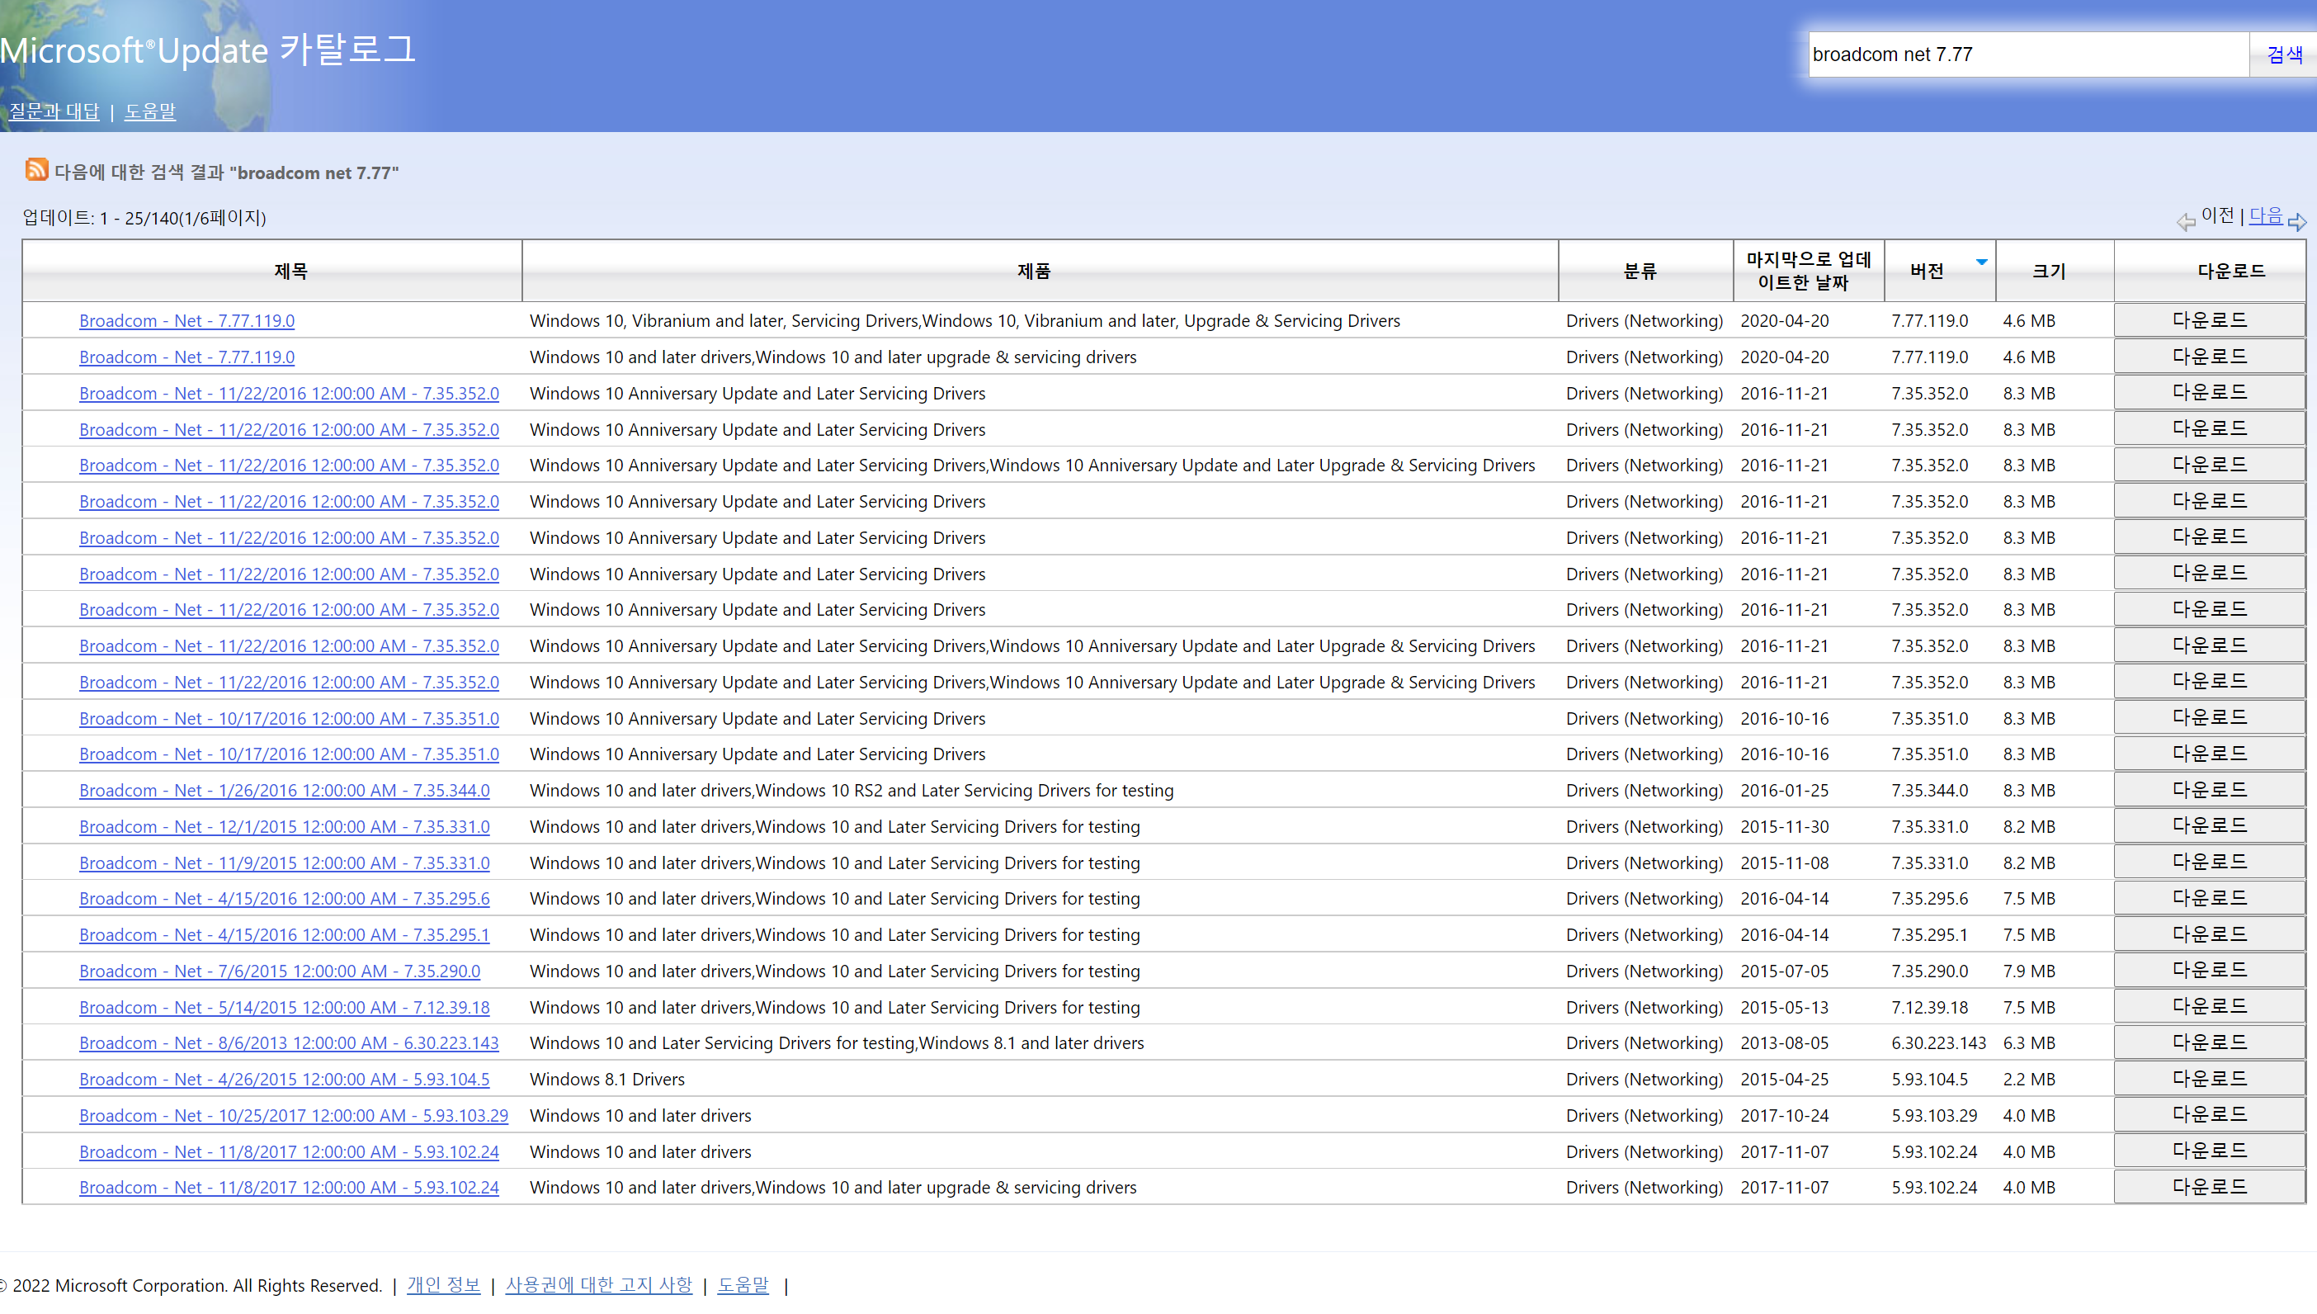Click 다운로드 for version 5.93.103.29 row
Image resolution: width=2317 pixels, height=1314 pixels.
(2209, 1115)
